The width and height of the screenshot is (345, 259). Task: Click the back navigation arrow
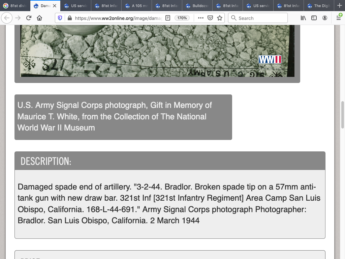(x=7, y=18)
